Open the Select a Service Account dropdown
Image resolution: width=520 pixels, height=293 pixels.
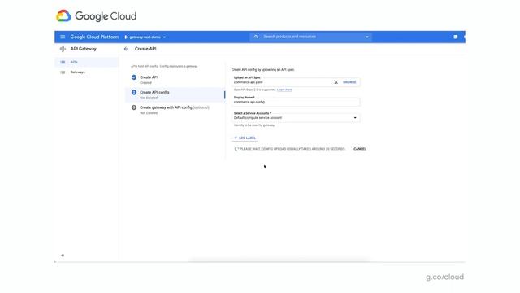click(296, 117)
